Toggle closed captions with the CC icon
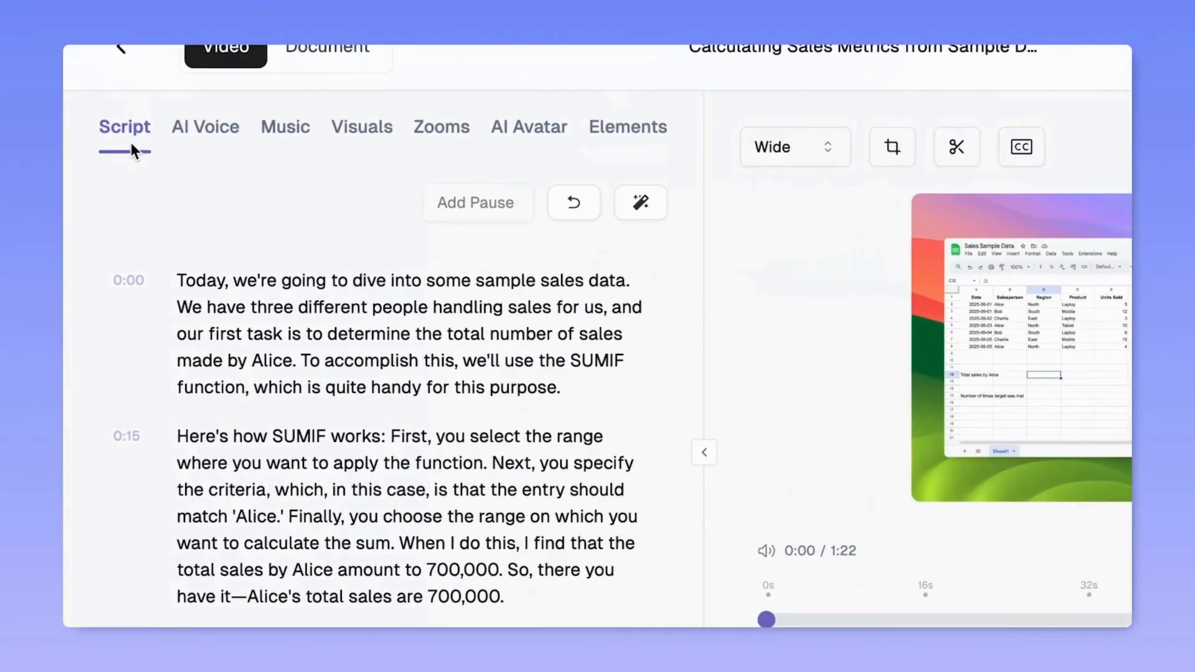Viewport: 1195px width, 672px height. tap(1021, 147)
